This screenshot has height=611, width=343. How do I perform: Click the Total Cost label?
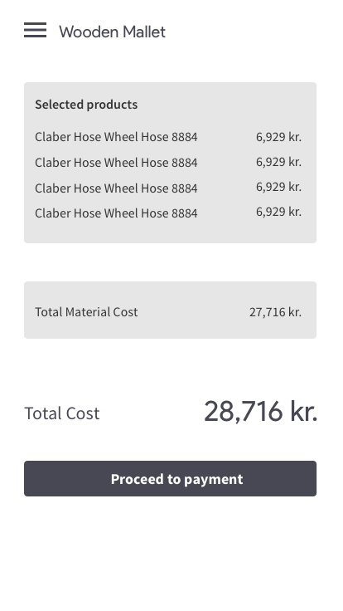click(62, 413)
